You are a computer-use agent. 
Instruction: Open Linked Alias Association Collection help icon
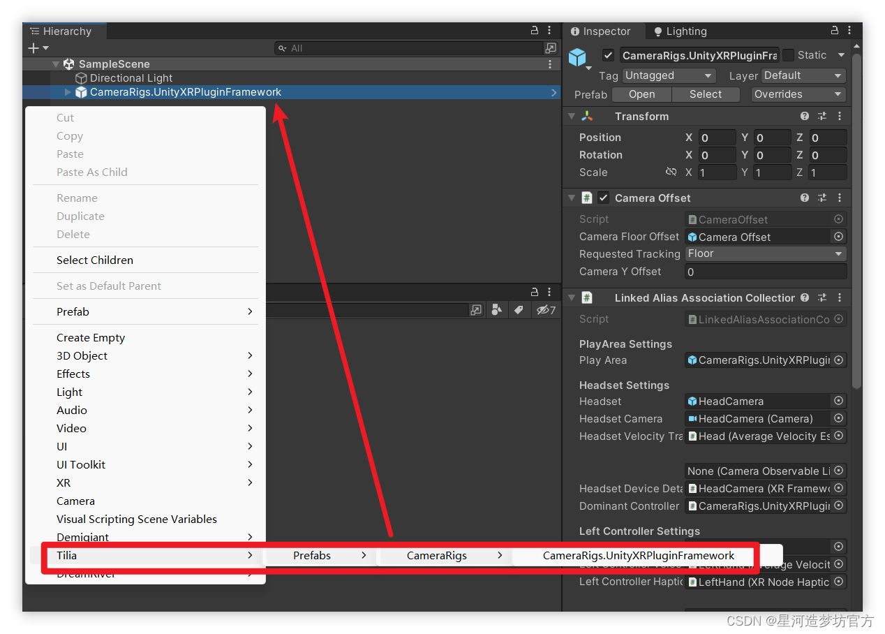pos(805,298)
